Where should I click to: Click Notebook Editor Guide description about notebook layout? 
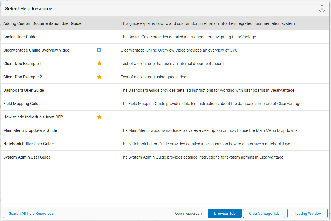coord(208,144)
